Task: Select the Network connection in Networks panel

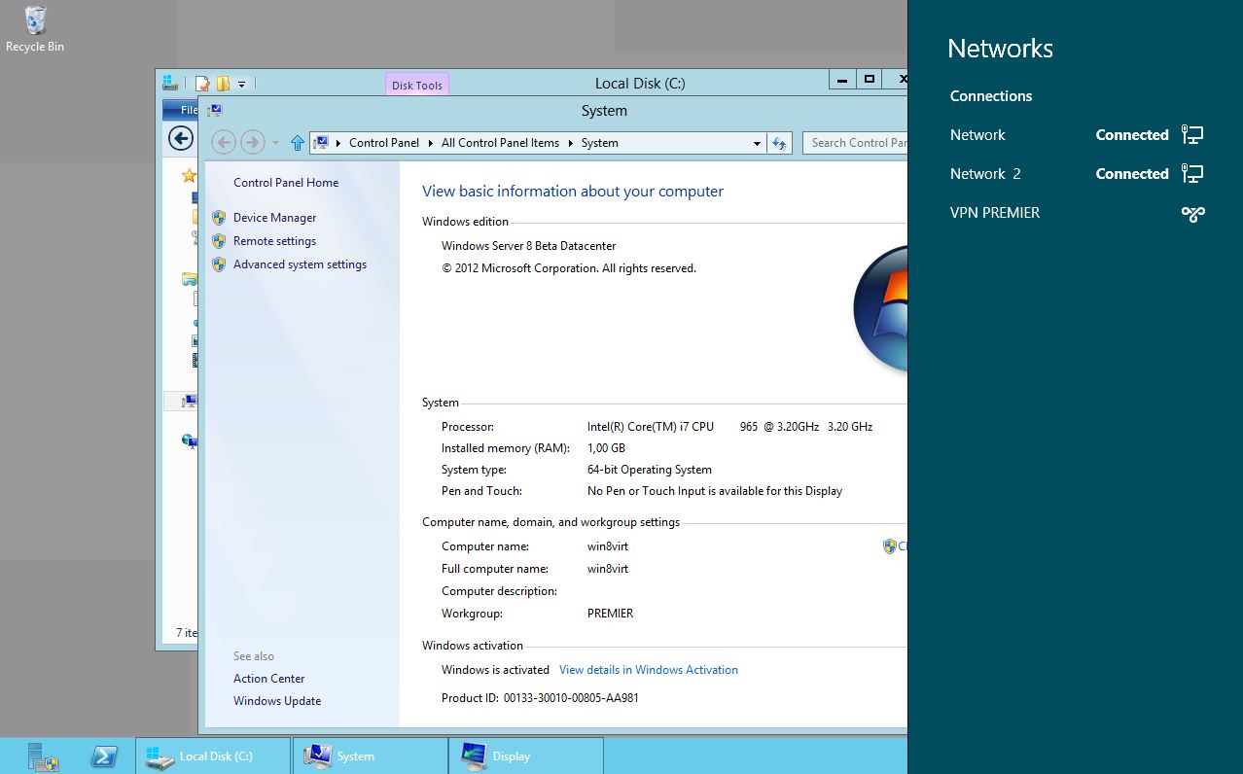Action: point(1078,135)
